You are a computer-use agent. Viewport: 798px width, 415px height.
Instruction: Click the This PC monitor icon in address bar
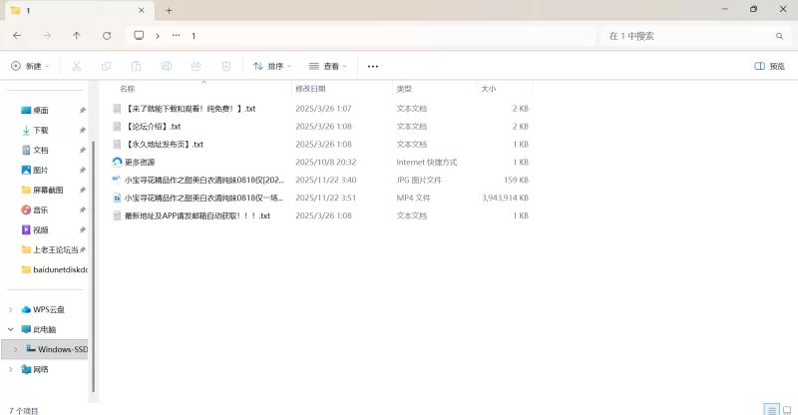pos(139,35)
